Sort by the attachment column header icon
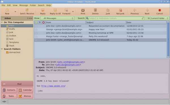The width and height of the screenshot is (170, 105). [40, 23]
